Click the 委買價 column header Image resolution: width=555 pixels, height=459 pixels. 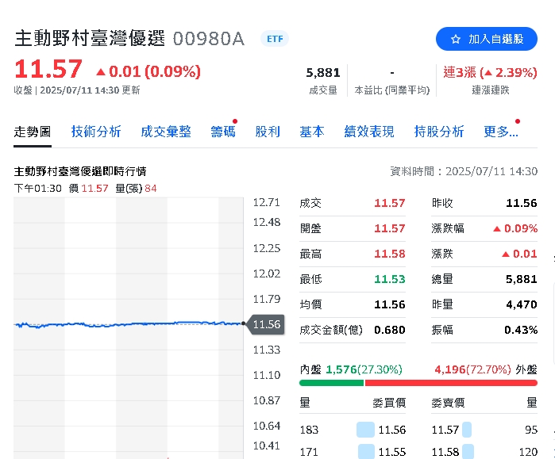click(x=389, y=403)
